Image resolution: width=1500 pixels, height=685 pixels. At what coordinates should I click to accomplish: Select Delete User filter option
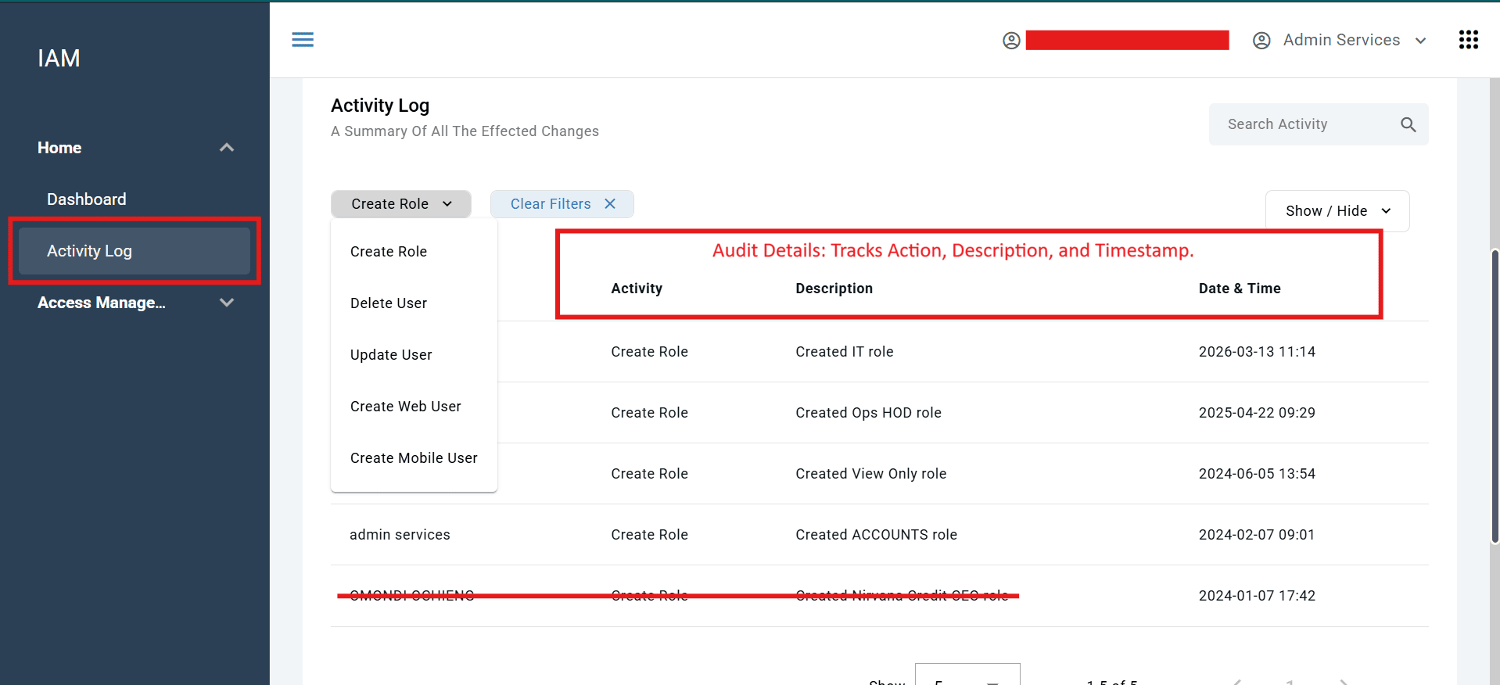click(414, 303)
